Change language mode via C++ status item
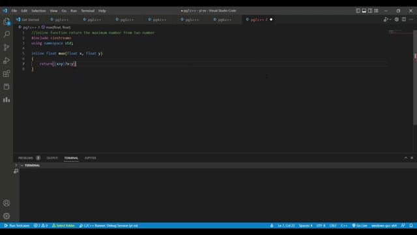 coord(344,226)
